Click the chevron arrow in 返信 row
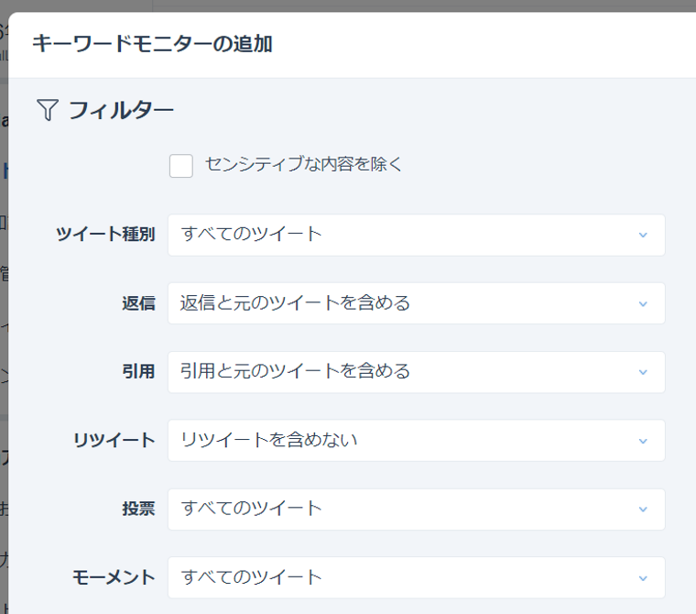 [643, 304]
